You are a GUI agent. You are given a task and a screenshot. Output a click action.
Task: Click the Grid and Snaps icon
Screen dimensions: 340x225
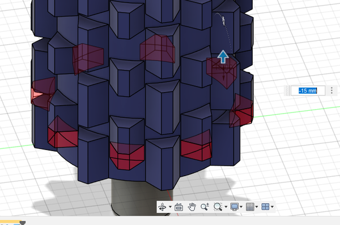click(250, 207)
